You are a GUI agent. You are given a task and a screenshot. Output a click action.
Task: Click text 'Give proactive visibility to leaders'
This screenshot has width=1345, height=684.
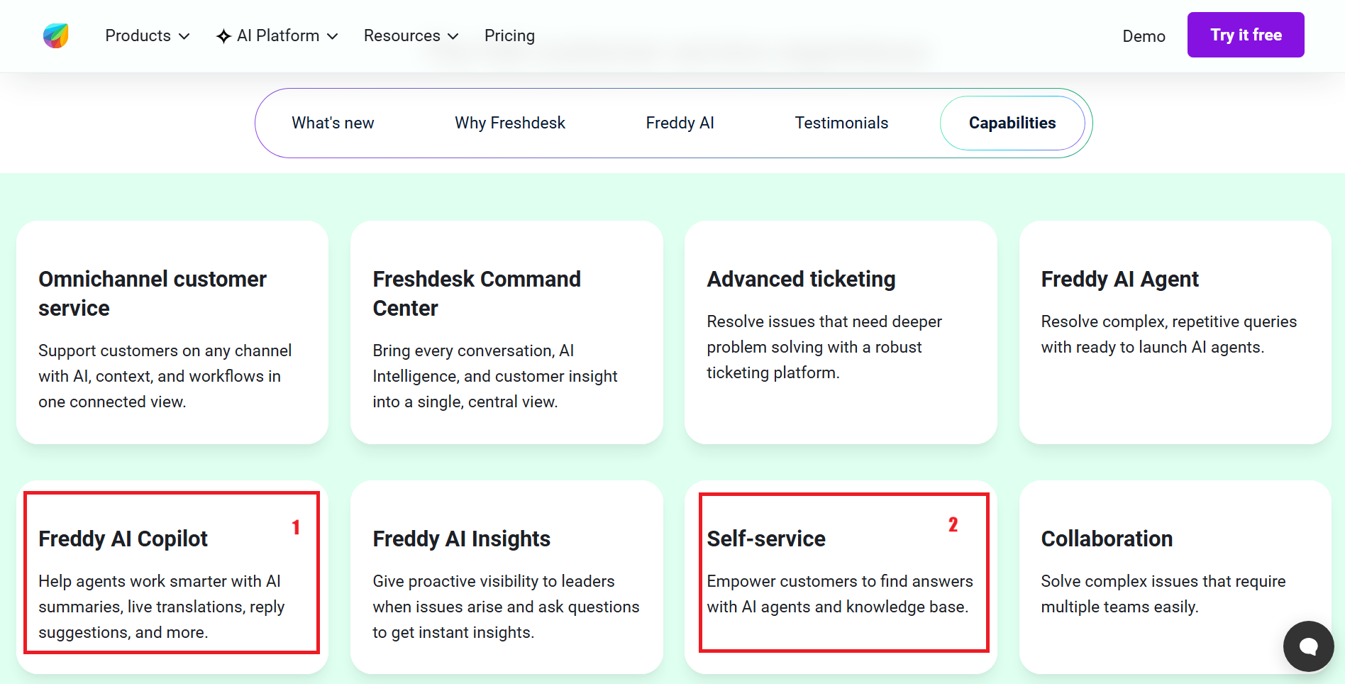(494, 581)
